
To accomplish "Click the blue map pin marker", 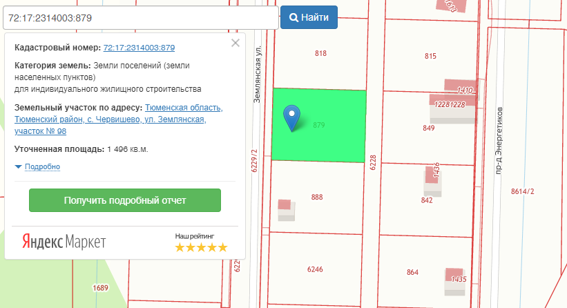I will 291,118.
